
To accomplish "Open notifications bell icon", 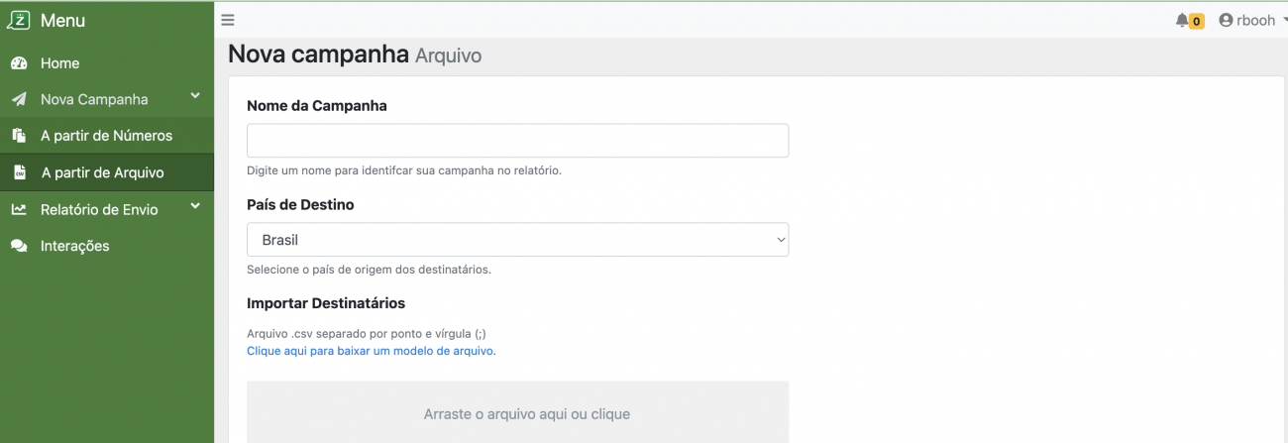I will (x=1182, y=20).
